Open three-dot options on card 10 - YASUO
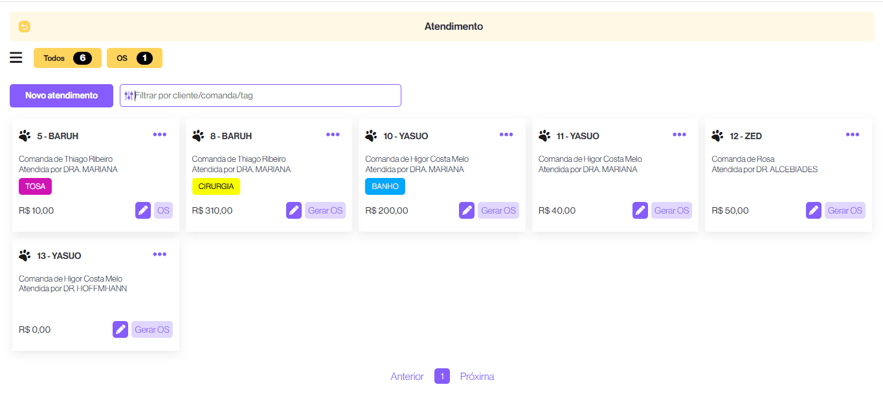The width and height of the screenshot is (883, 411). (506, 135)
